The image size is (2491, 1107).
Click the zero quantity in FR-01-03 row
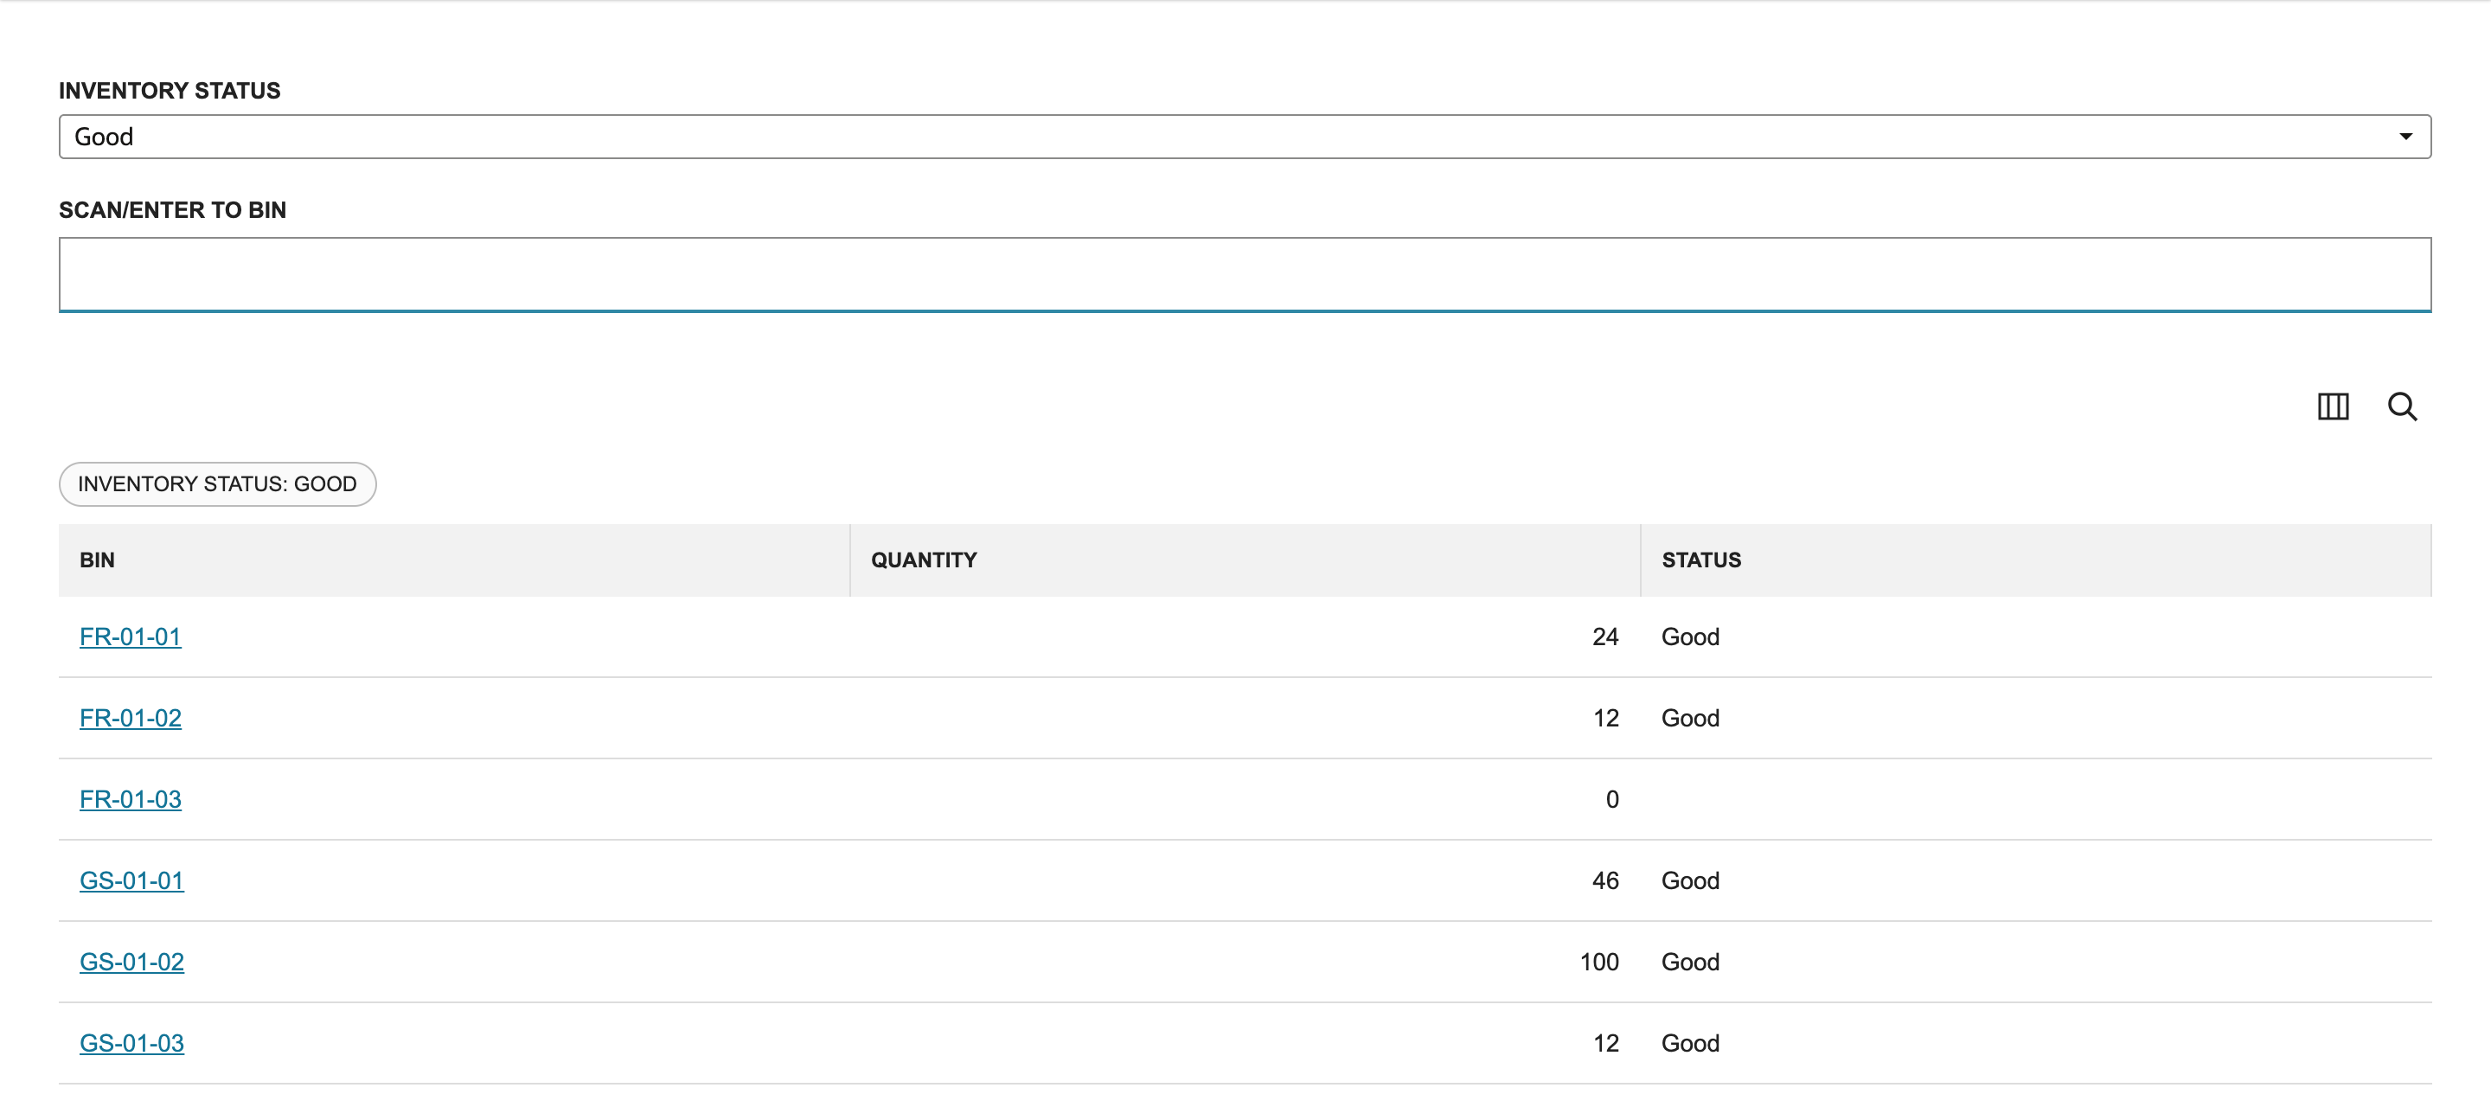click(1612, 798)
